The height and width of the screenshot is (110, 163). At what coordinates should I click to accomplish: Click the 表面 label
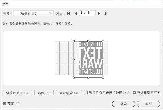click(x=60, y=13)
